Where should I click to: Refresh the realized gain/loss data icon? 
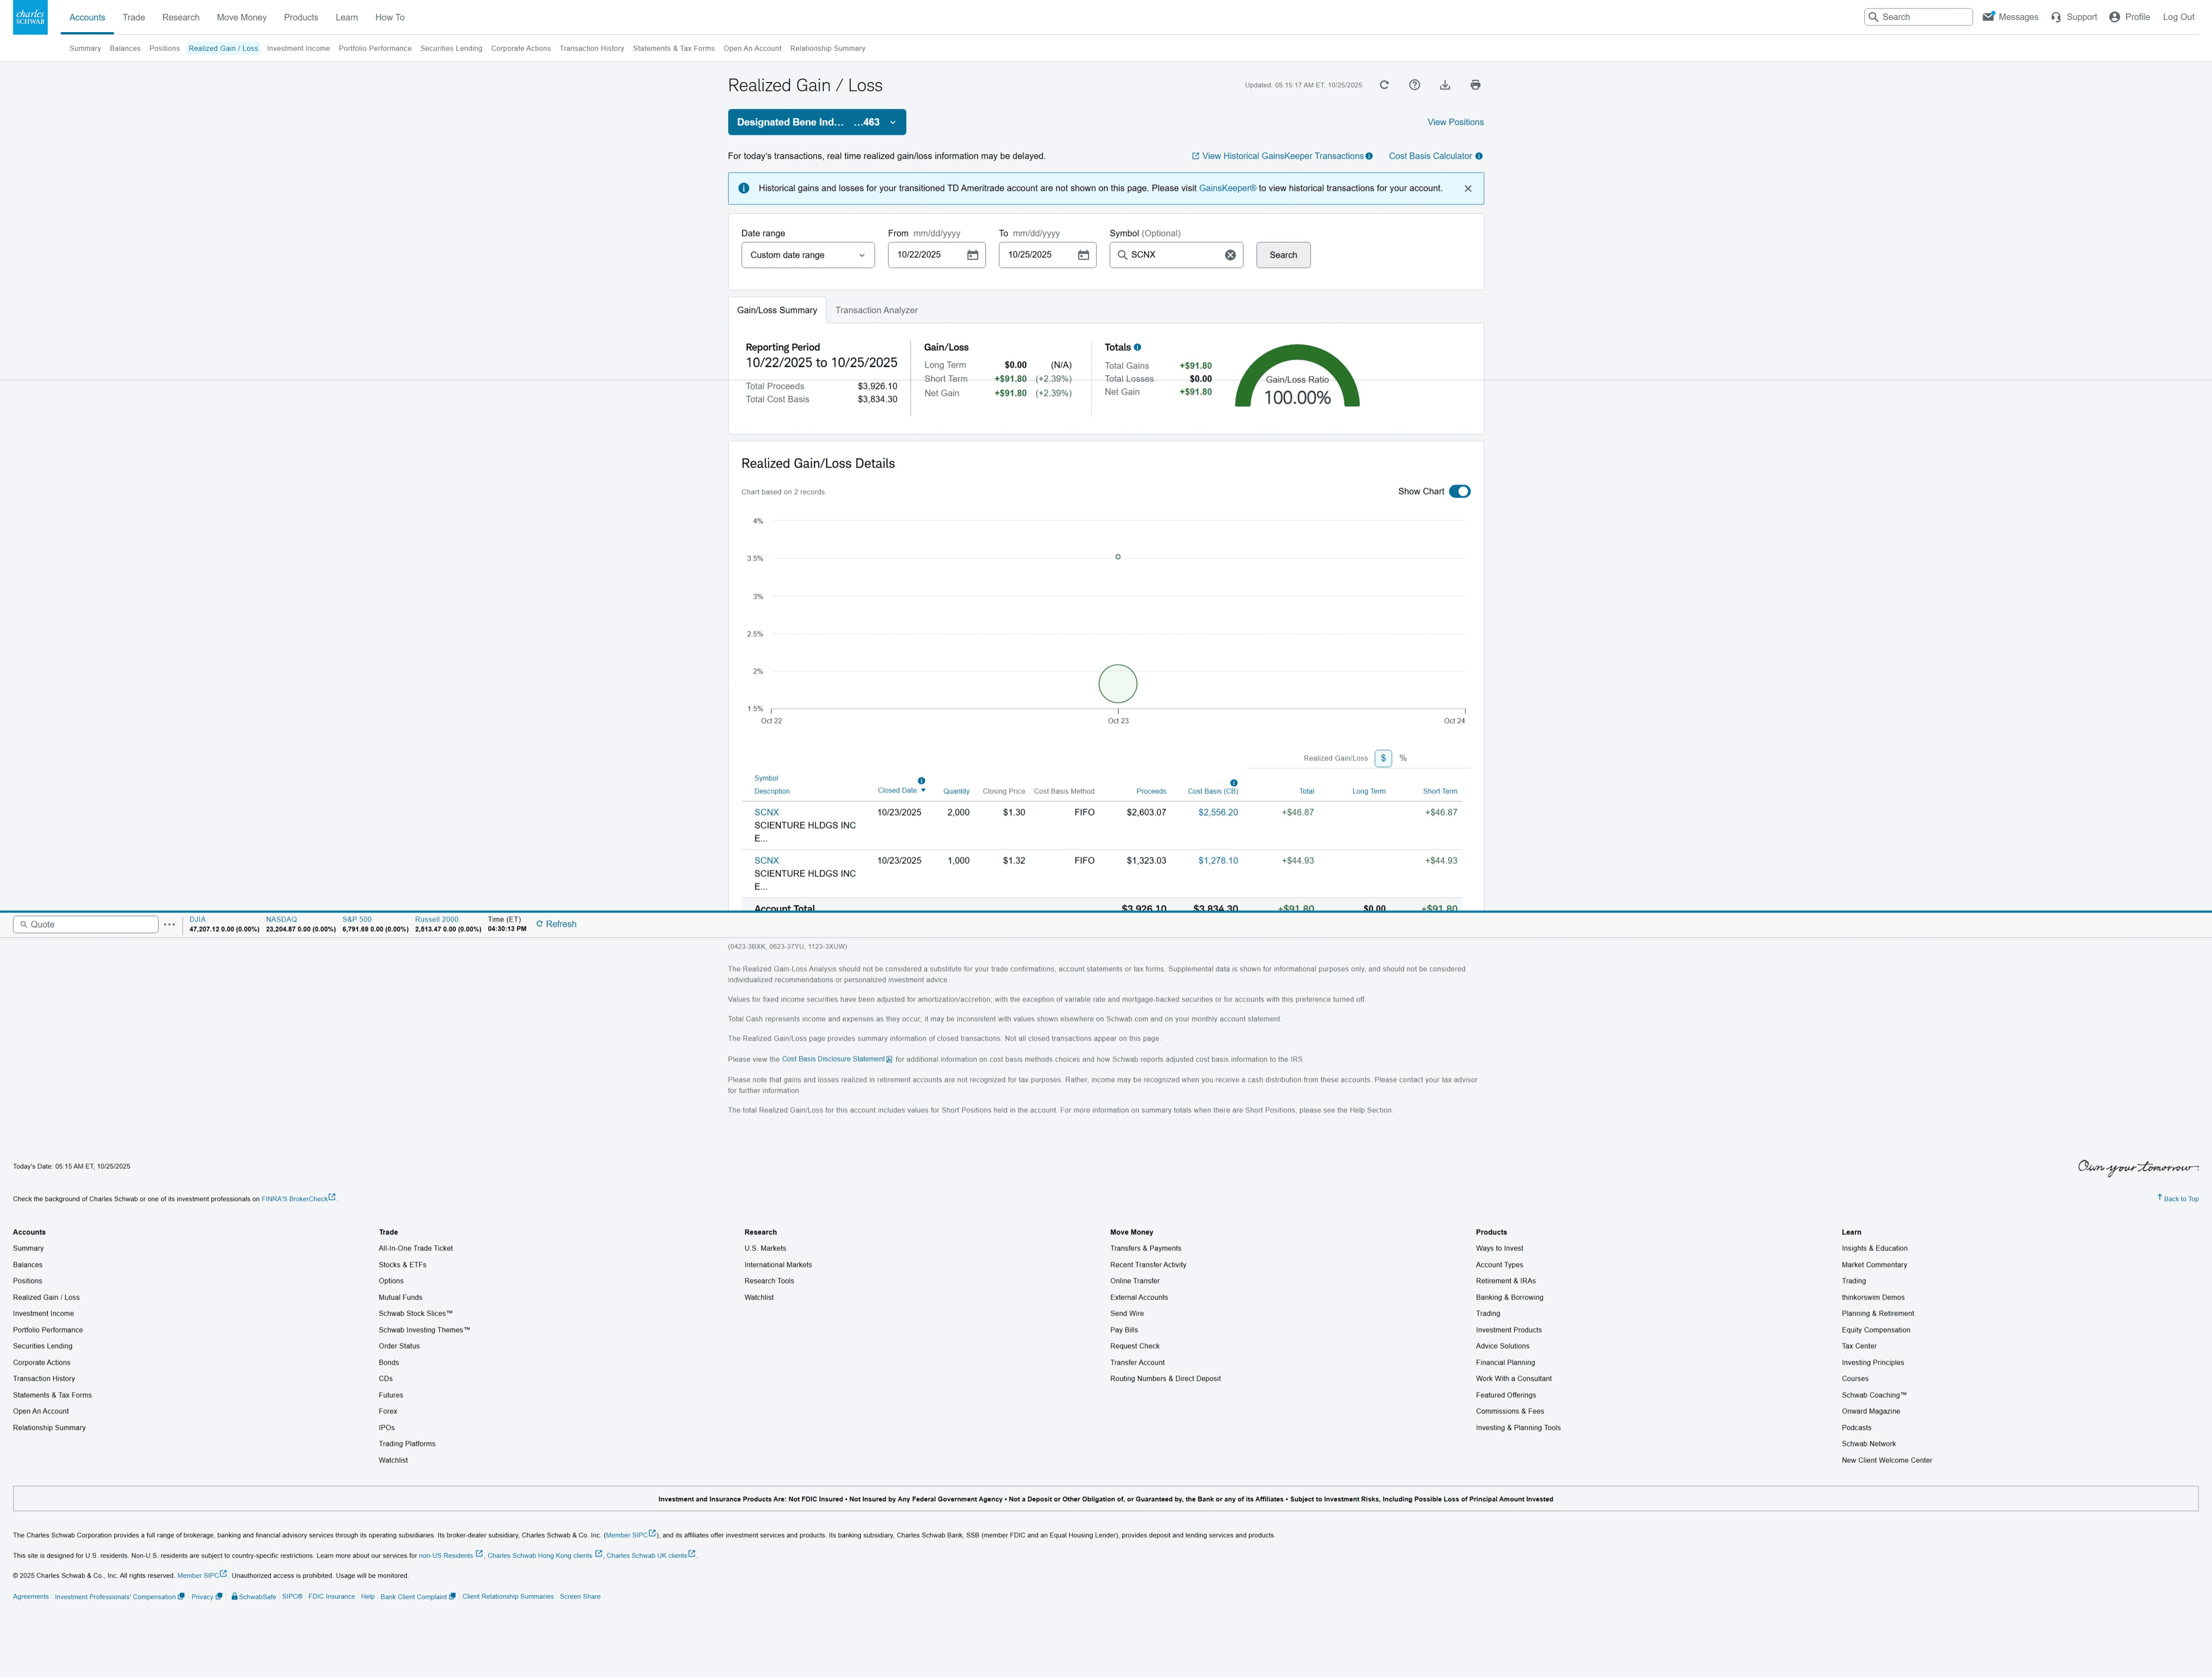click(x=1384, y=85)
